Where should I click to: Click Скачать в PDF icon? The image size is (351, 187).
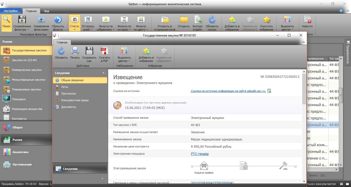(x=104, y=54)
